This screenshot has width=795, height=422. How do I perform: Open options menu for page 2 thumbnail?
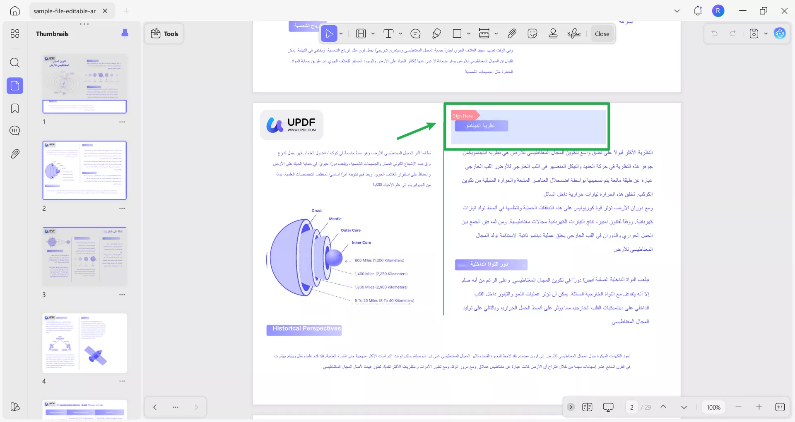tap(122, 209)
